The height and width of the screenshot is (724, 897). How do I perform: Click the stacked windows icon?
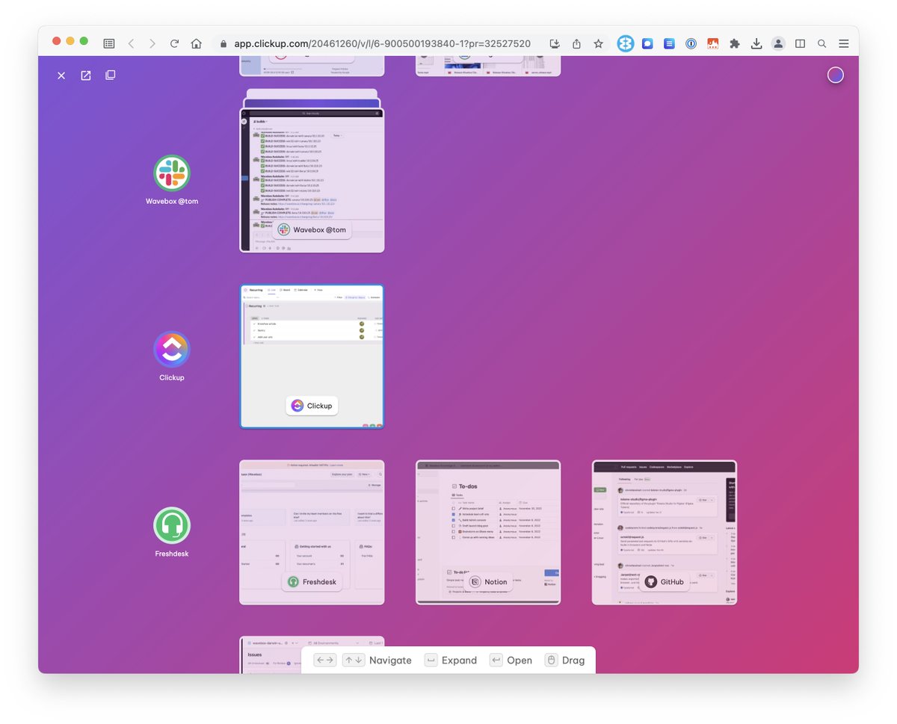(111, 75)
